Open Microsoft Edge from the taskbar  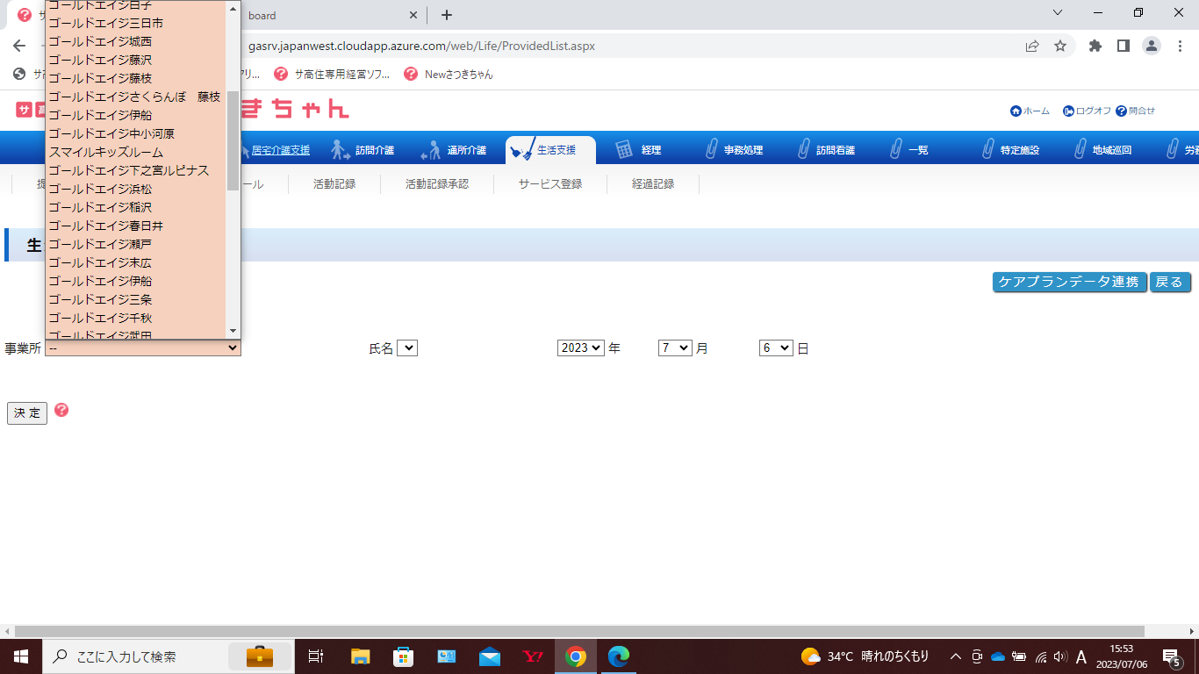click(x=619, y=656)
